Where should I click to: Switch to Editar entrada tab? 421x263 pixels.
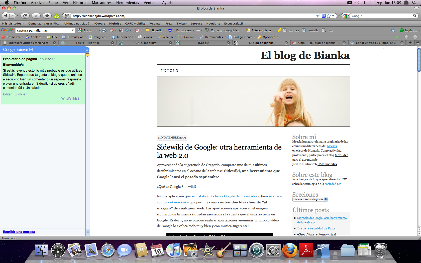[377, 43]
